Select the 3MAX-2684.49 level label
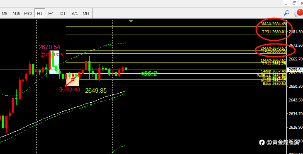 (x=273, y=24)
